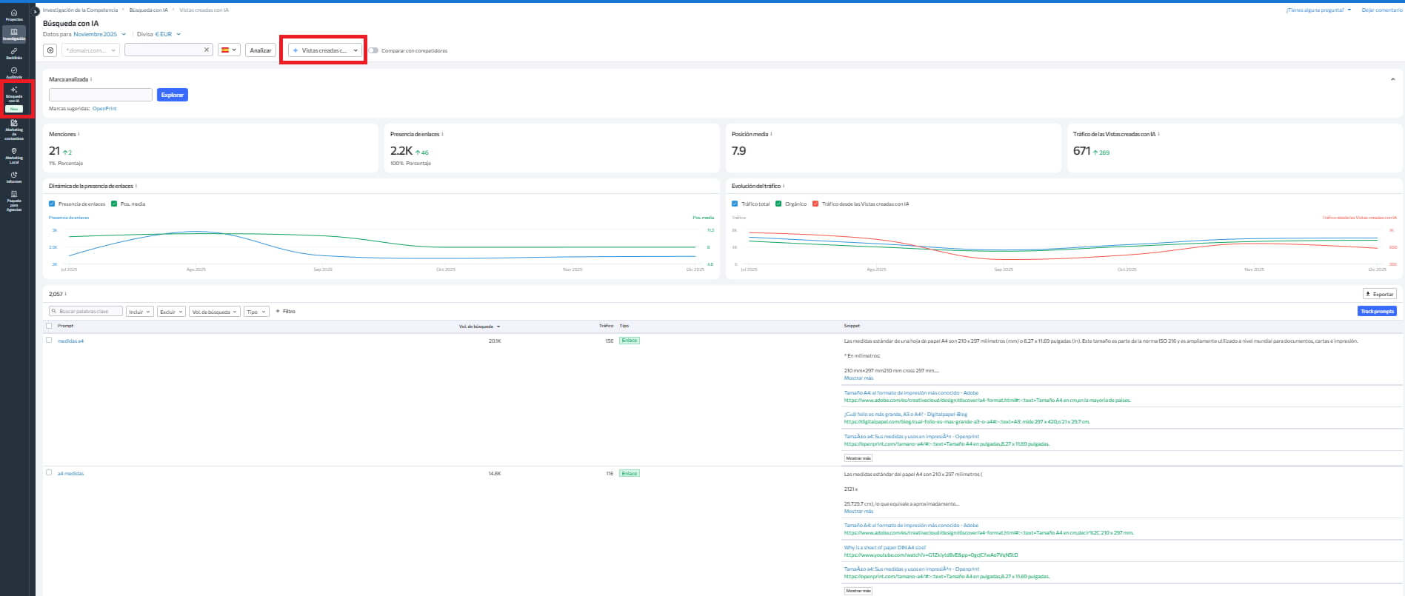Viewport: 1405px width, 596px height.
Task: Open Informes in the sidebar
Action: [14, 177]
